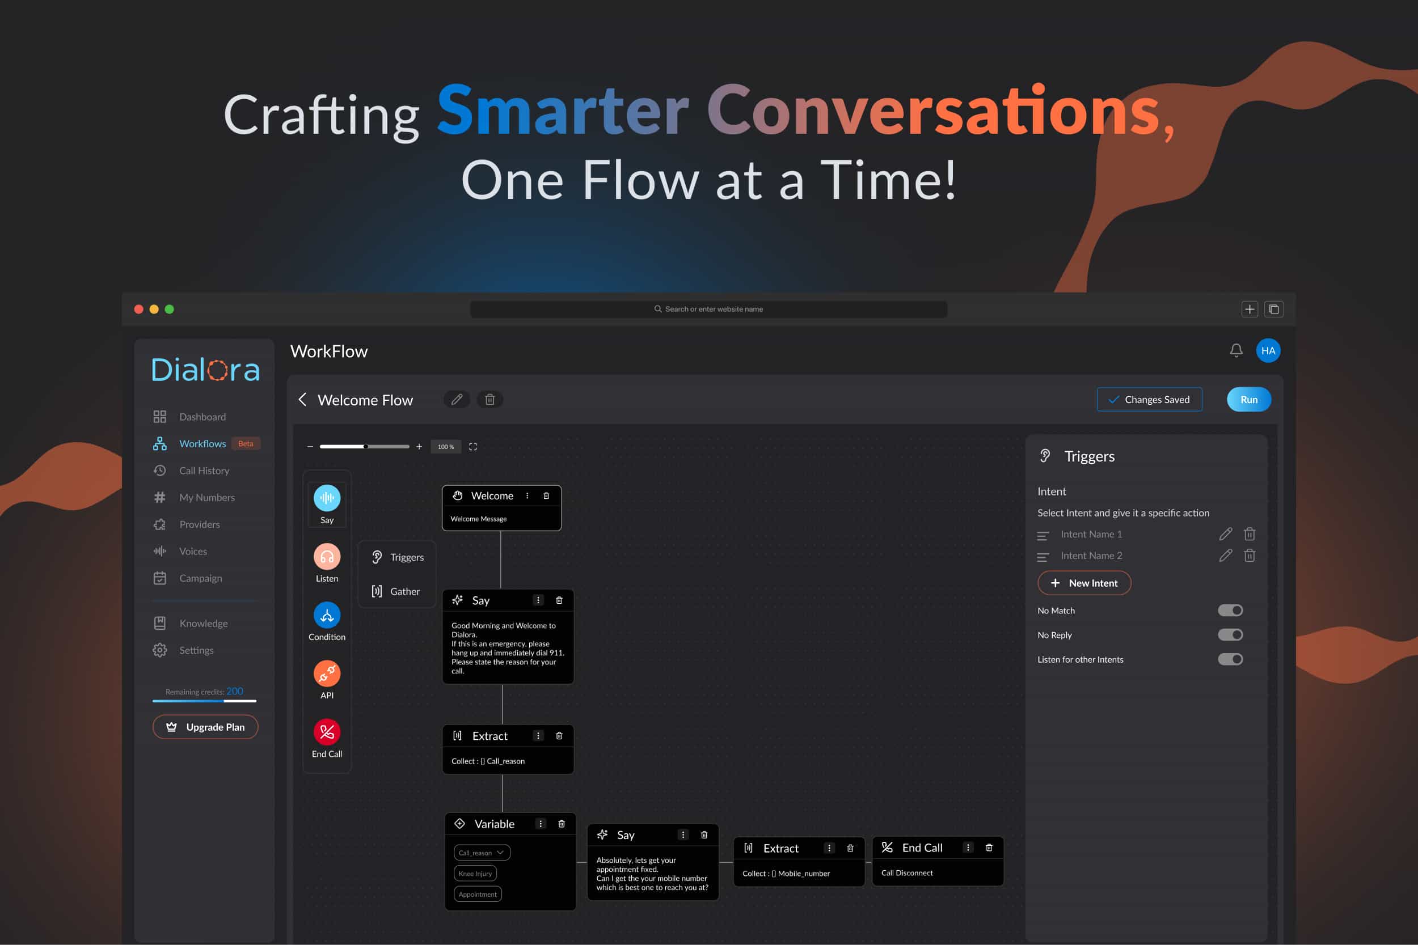This screenshot has width=1418, height=945.
Task: Open Call History in the sidebar
Action: pyautogui.click(x=204, y=470)
